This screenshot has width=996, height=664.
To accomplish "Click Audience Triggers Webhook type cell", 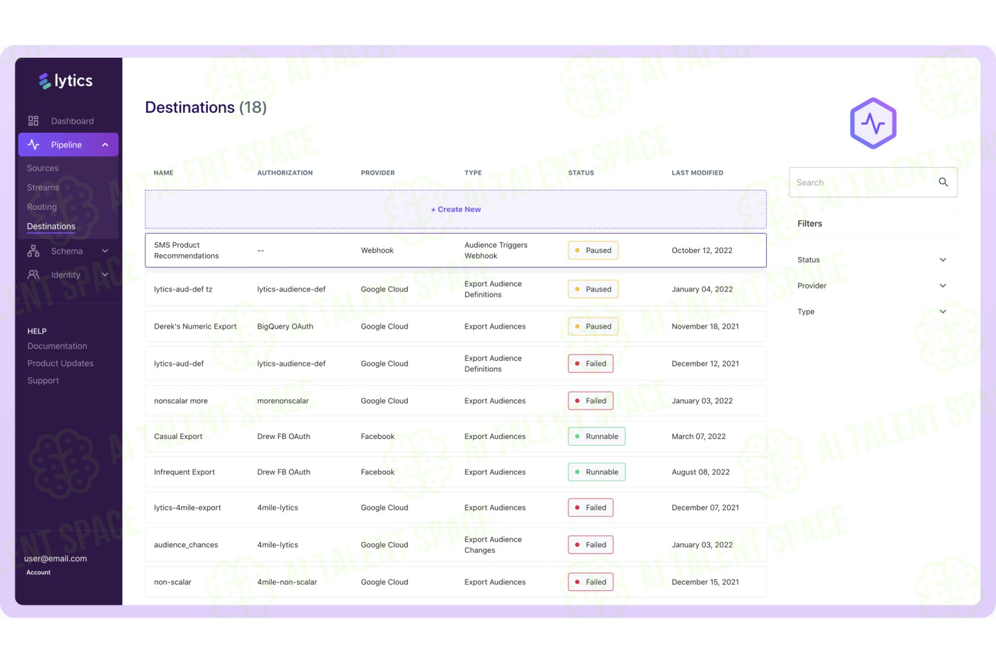I will click(496, 250).
